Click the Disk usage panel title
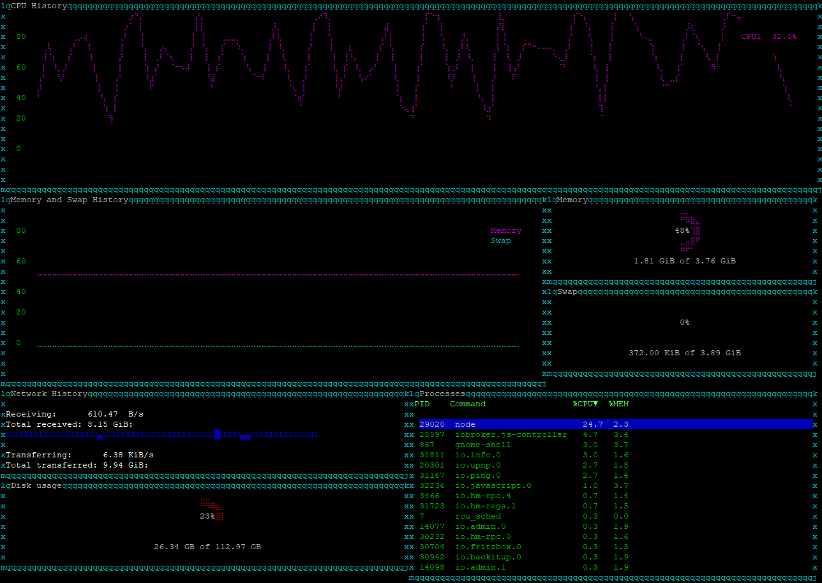 click(x=36, y=485)
